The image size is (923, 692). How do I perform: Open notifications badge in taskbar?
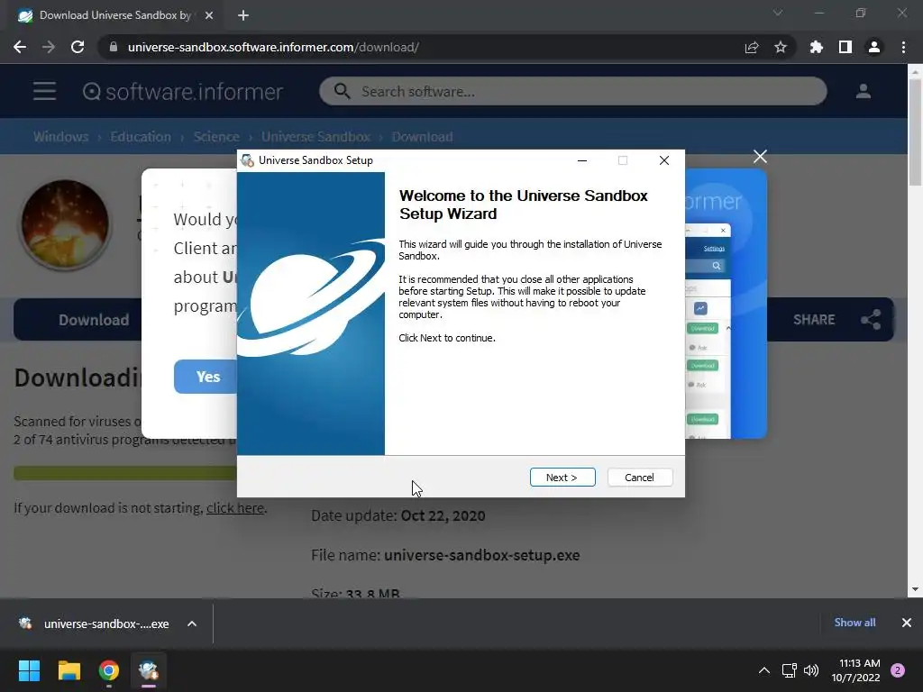tap(898, 670)
